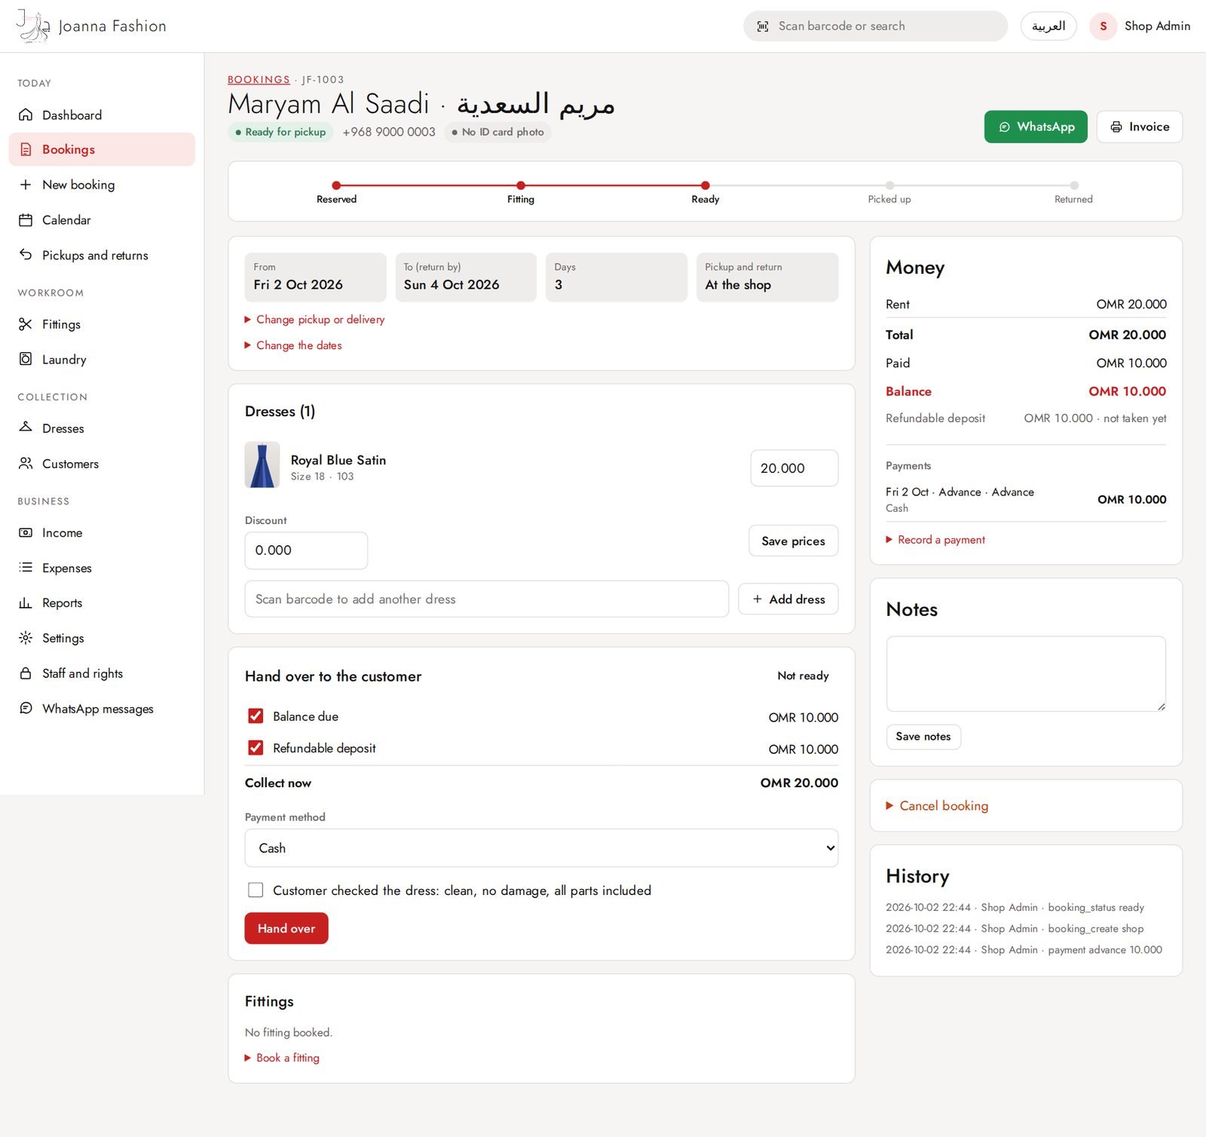Click the Fittings scissors icon

click(26, 324)
